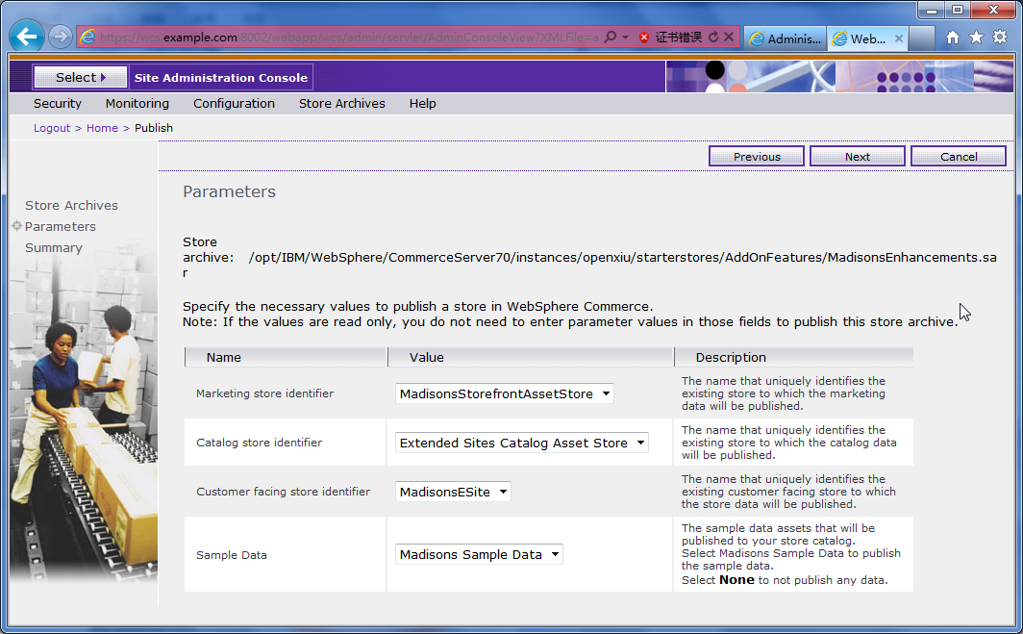
Task: Click the Site Administration Console title
Action: click(220, 77)
